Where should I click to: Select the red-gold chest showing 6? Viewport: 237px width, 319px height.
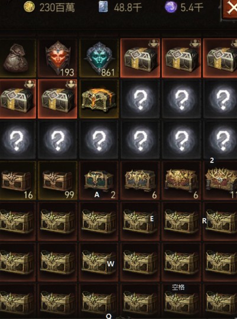click(181, 180)
